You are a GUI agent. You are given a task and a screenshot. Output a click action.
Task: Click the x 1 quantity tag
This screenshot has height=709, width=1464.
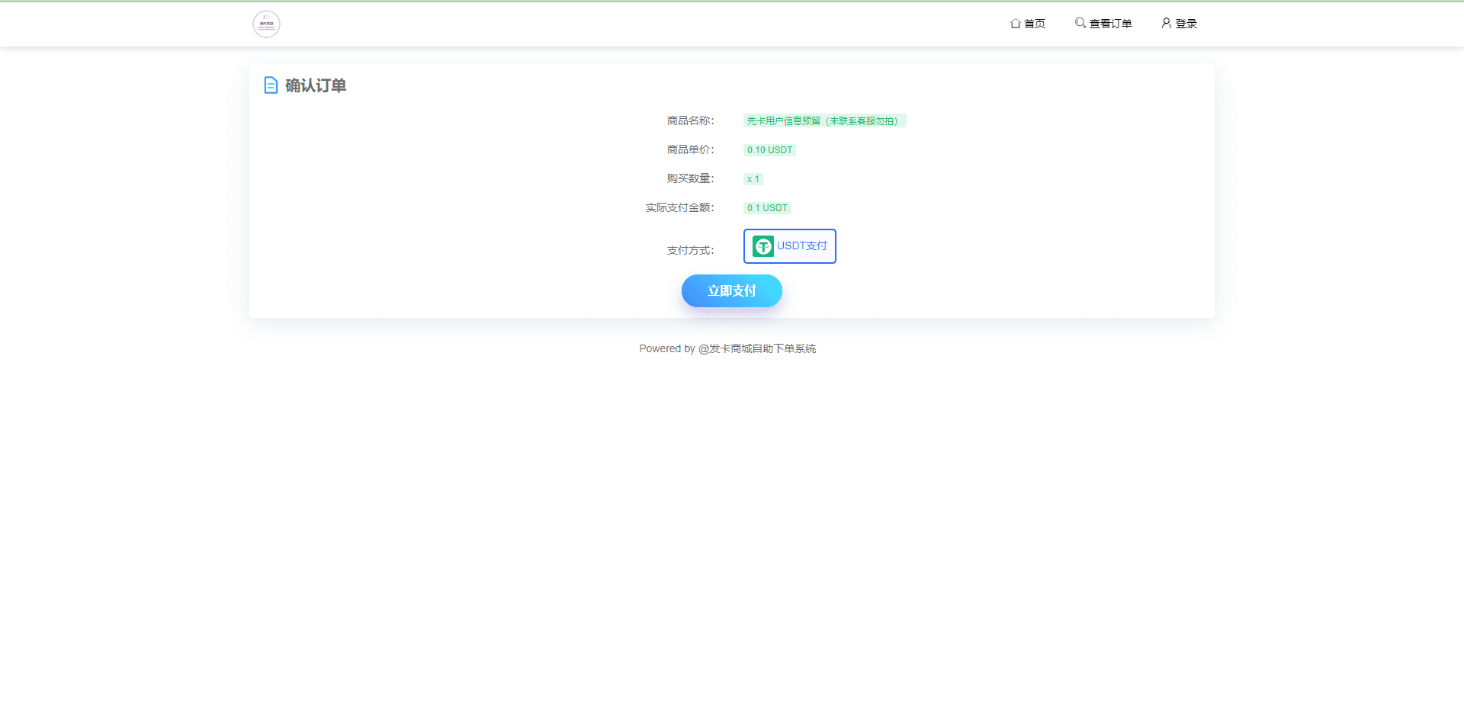753,179
